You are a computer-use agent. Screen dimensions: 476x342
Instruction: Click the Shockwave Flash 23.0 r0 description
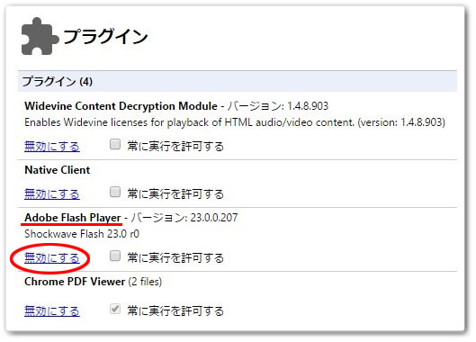click(x=82, y=234)
